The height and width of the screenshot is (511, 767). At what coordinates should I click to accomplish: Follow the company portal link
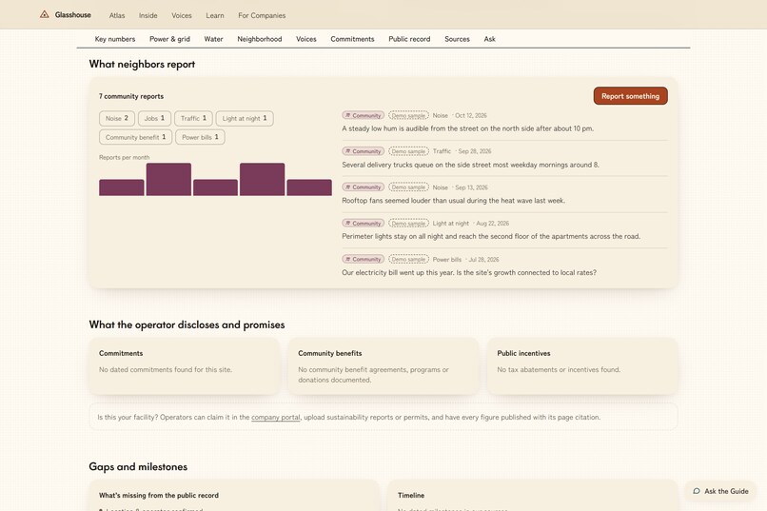tap(276, 417)
